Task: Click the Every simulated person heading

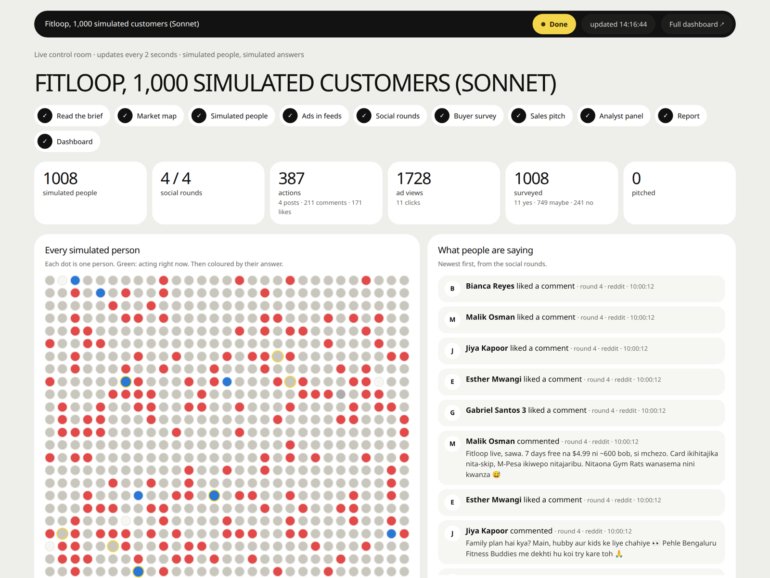Action: [x=92, y=250]
